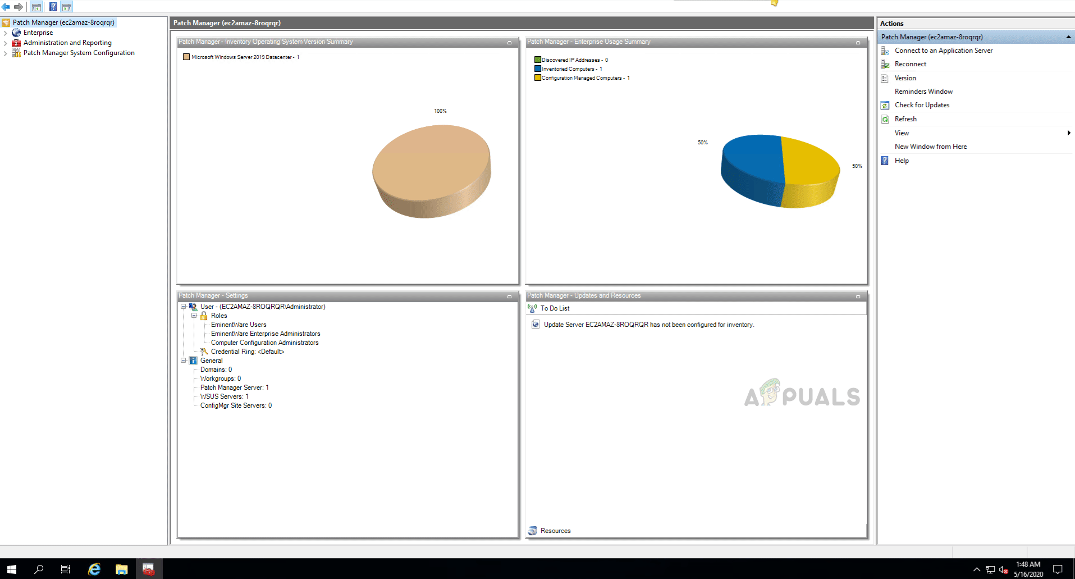Click the Credential Ring keys icon
Screen dimensions: 1075x579
coord(204,352)
